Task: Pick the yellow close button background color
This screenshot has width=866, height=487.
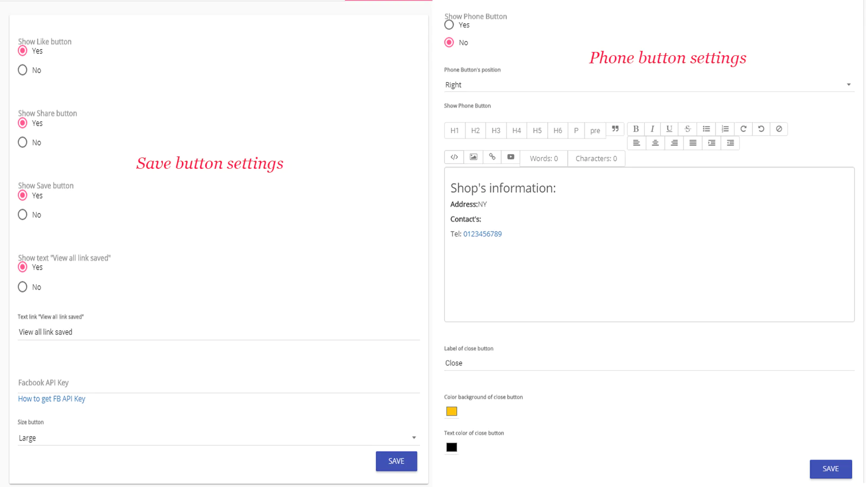Action: (x=451, y=411)
